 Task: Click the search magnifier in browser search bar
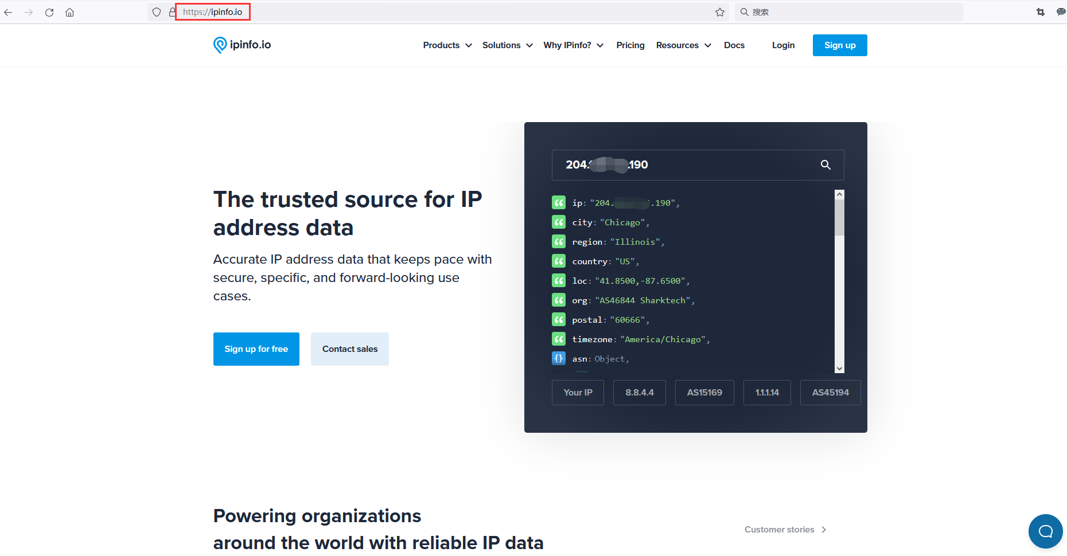point(744,12)
